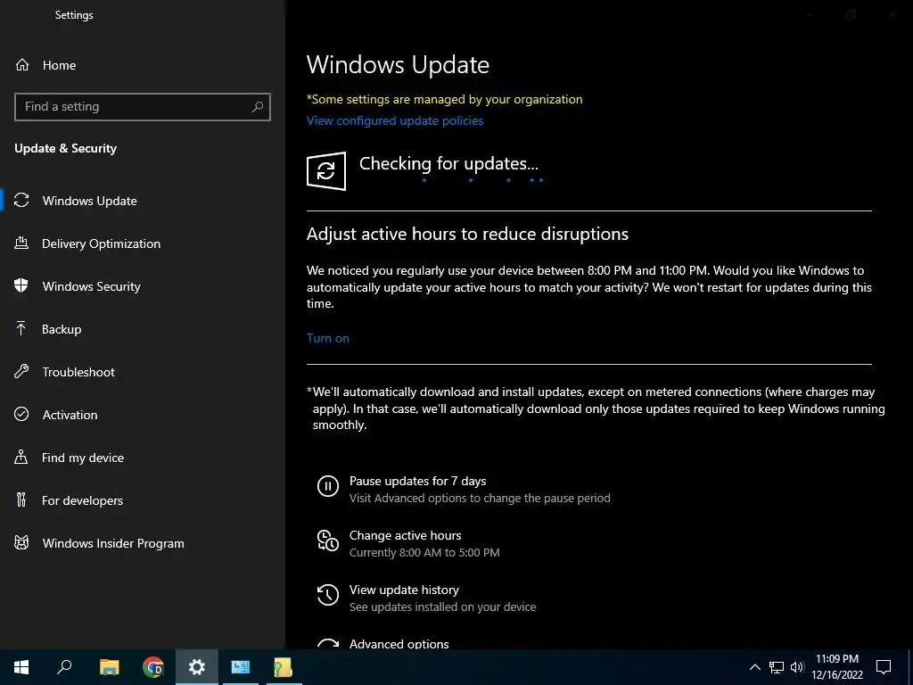Click the Activation checkmark circle icon
Viewport: 913px width, 685px height.
[21, 414]
